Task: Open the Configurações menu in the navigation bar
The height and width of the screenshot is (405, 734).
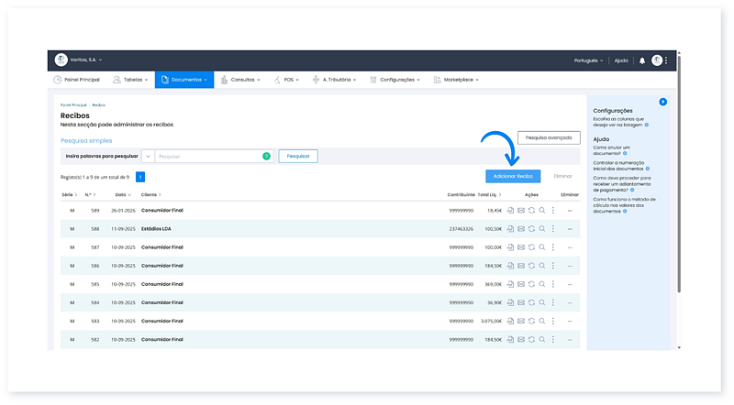Action: 399,80
